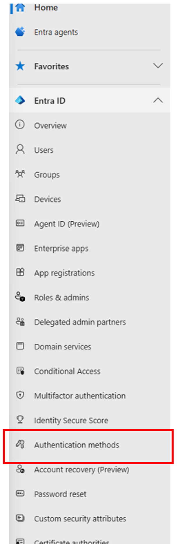Open Agent ID (Preview)

(x=67, y=224)
